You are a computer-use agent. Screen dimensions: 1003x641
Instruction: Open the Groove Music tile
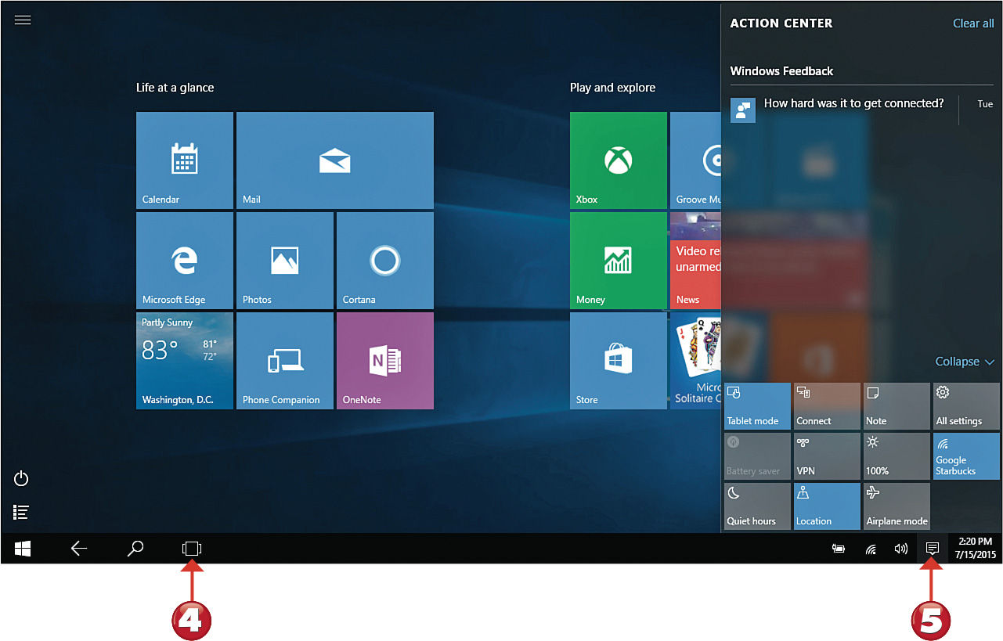click(x=695, y=160)
